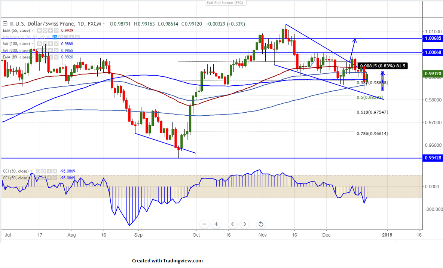Open the Ichimoku (9, 26, 52, 26) dropdown arrow
The image size is (443, 268).
click(x=48, y=37)
